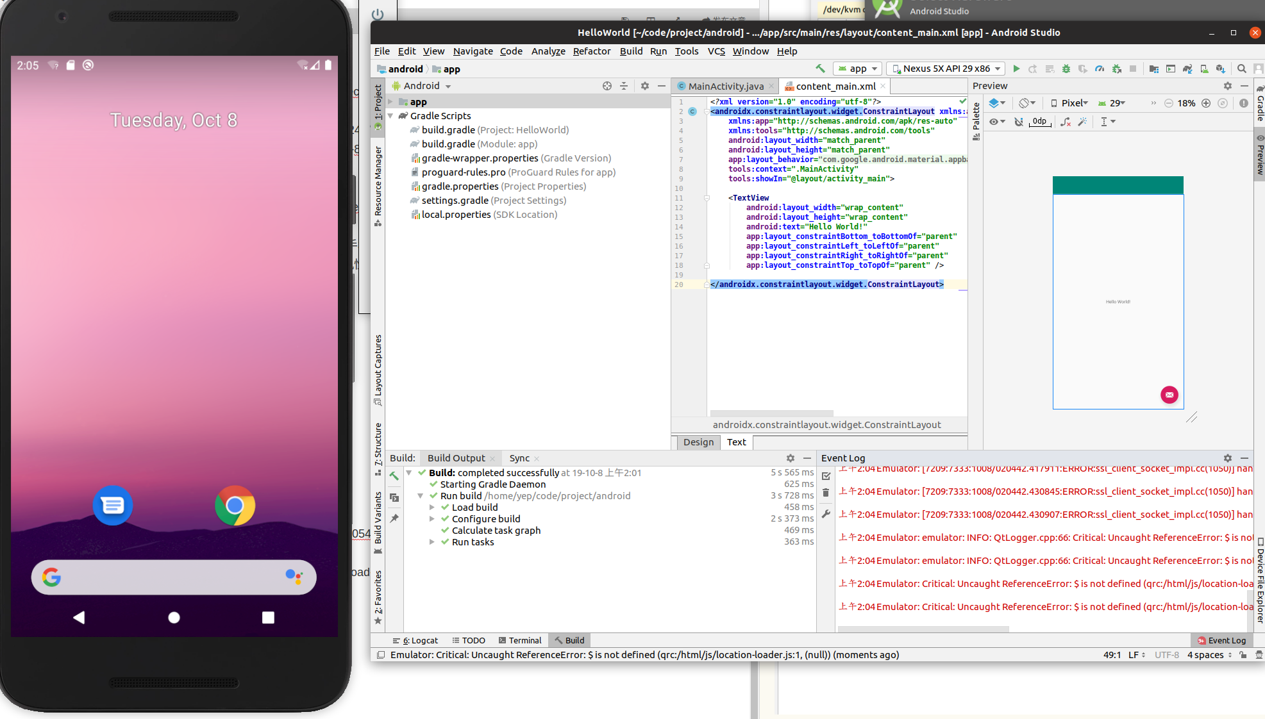The height and width of the screenshot is (719, 1265).
Task: Zoom in the layout preview
Action: 1206,103
